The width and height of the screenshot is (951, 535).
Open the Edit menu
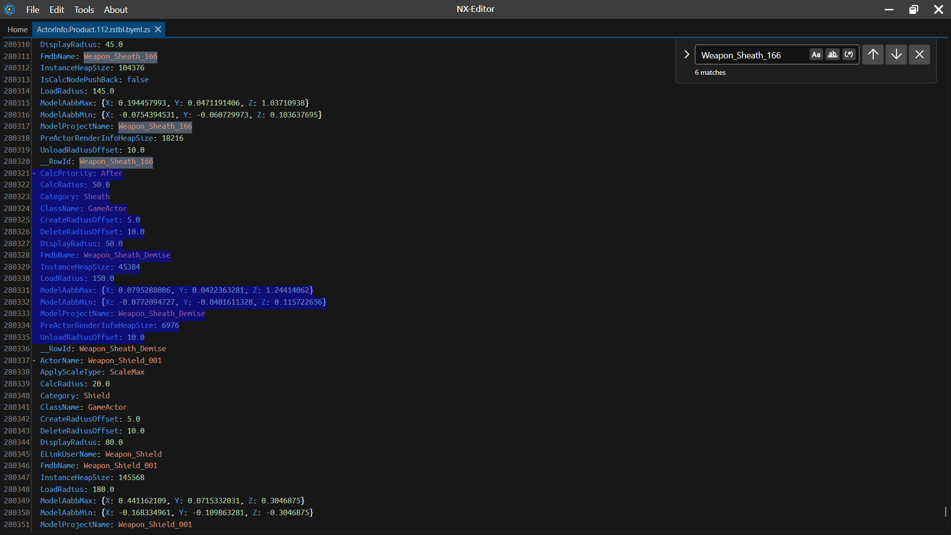pos(56,10)
